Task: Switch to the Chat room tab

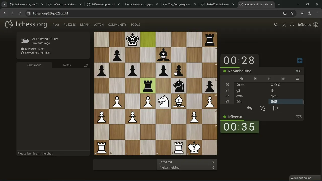Action: click(x=34, y=65)
